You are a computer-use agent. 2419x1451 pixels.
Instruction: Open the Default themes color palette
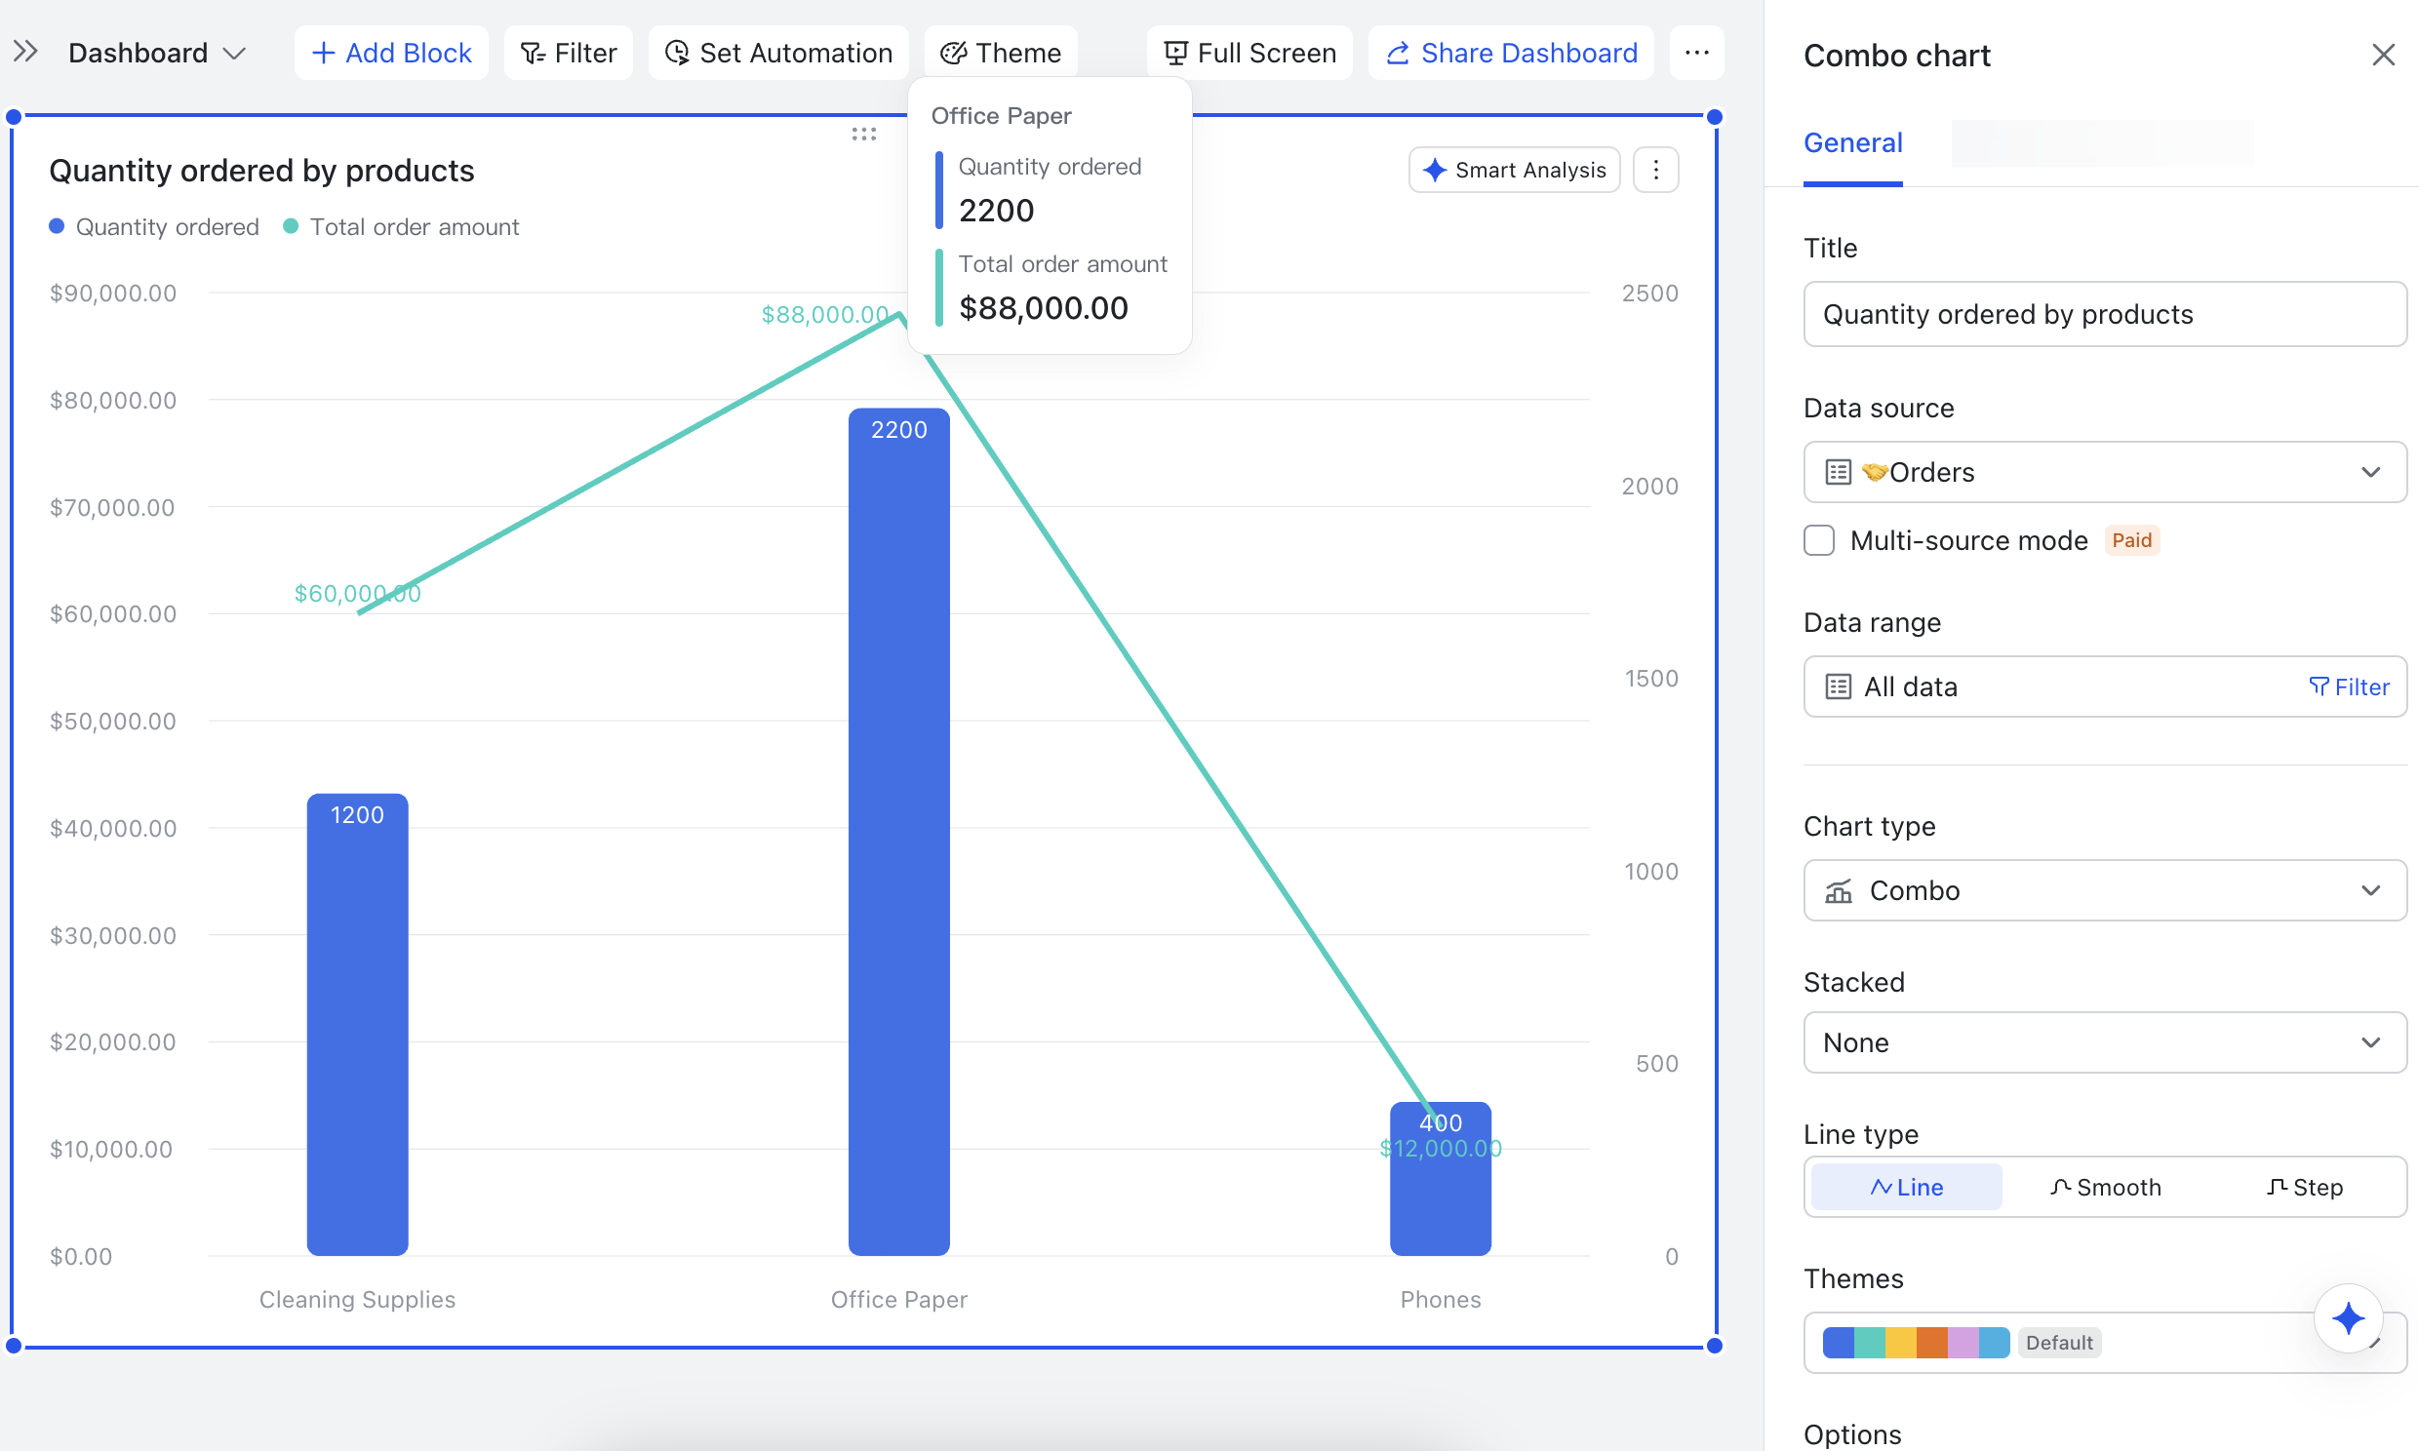click(2104, 1343)
